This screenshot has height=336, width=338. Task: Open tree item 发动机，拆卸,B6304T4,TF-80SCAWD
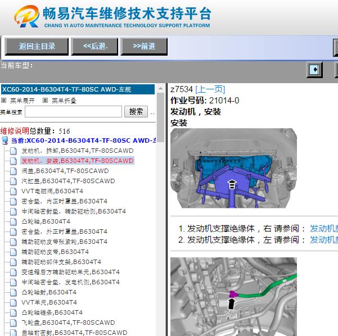tap(78, 151)
